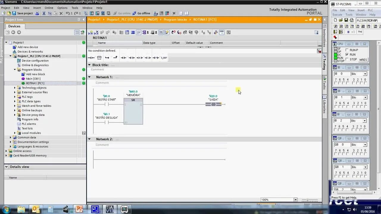
Task: Insert reset coil (R) from favorites
Action: (x=140, y=58)
